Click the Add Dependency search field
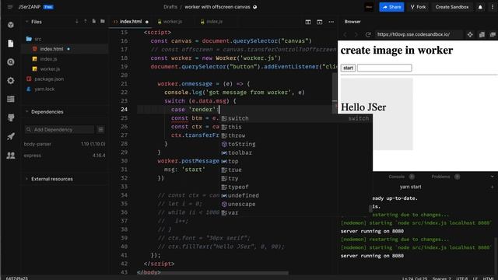498x280 pixels. click(60, 130)
